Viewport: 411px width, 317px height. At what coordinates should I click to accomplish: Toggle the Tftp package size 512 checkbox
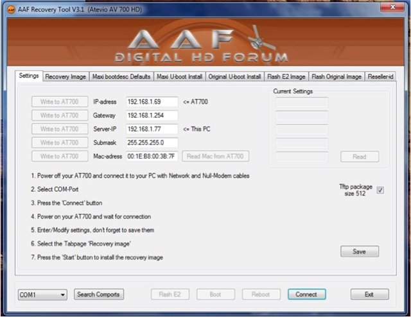380,190
